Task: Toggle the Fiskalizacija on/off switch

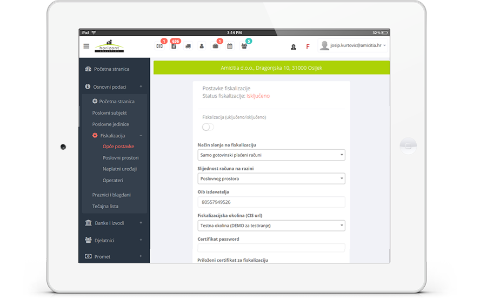Action: (x=208, y=127)
